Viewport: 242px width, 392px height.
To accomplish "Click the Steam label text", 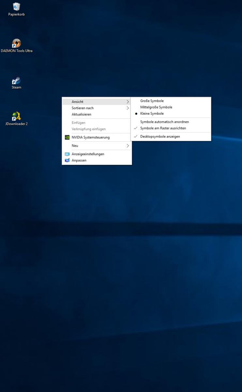I will 16,88.
